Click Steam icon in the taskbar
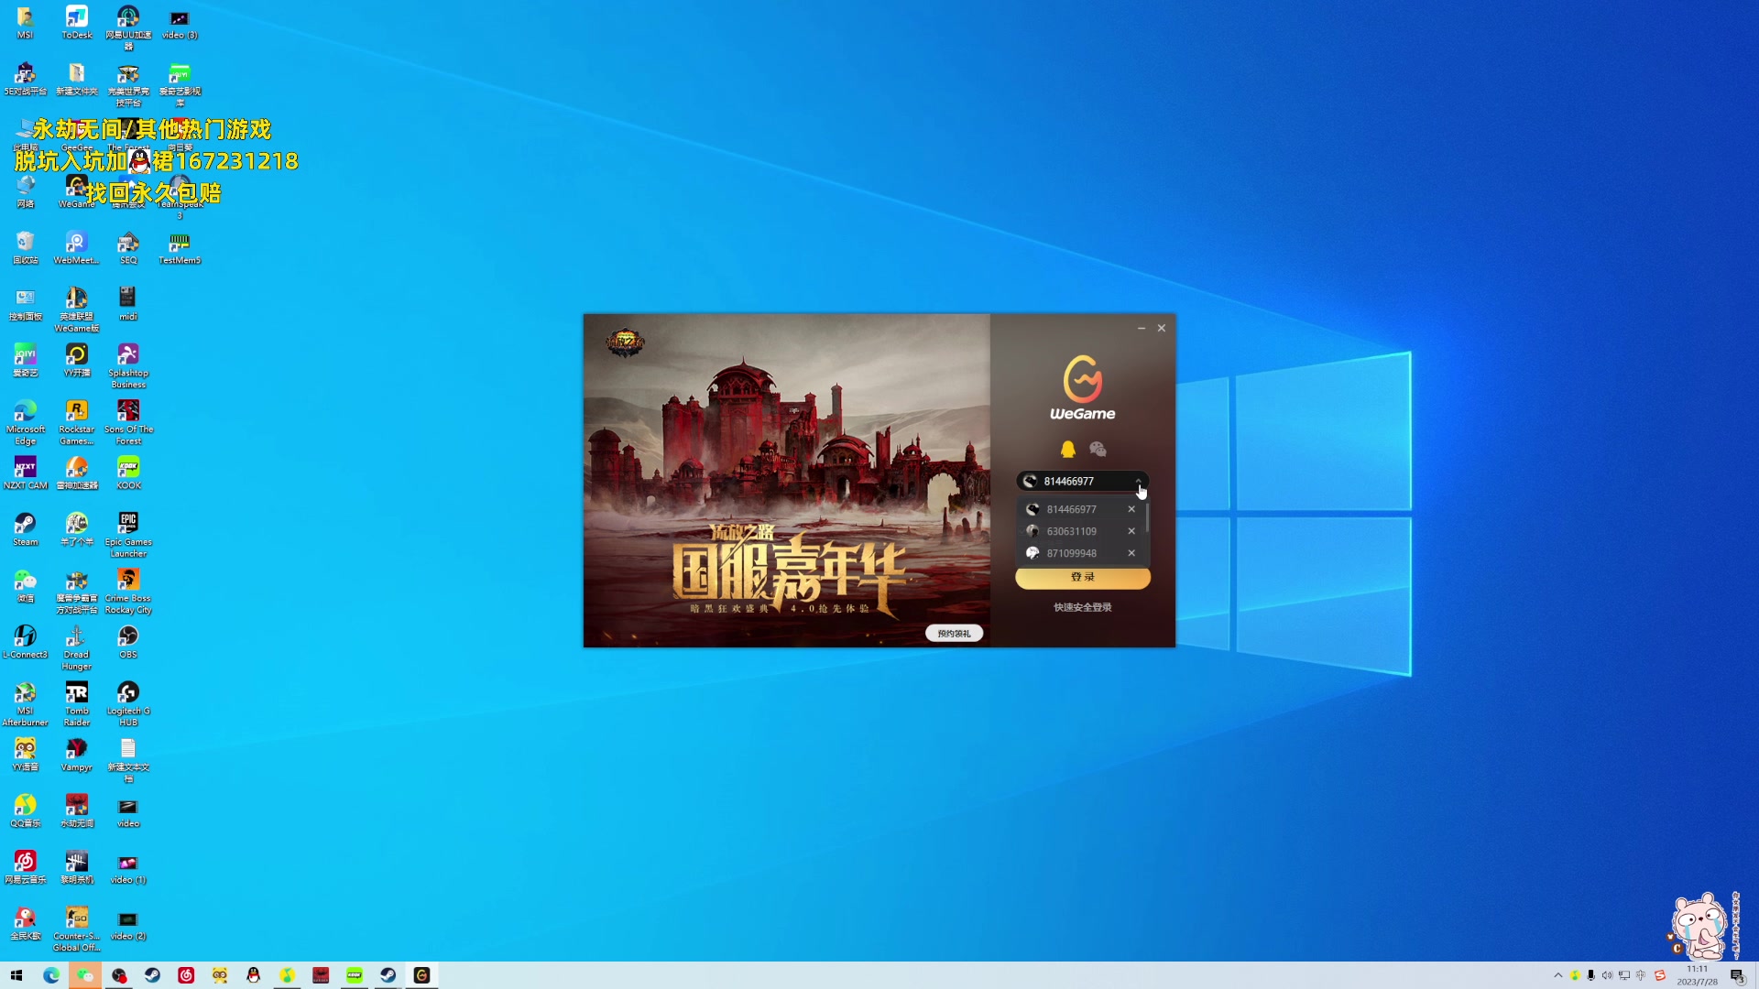Screen dimensions: 1759x989 (x=152, y=975)
